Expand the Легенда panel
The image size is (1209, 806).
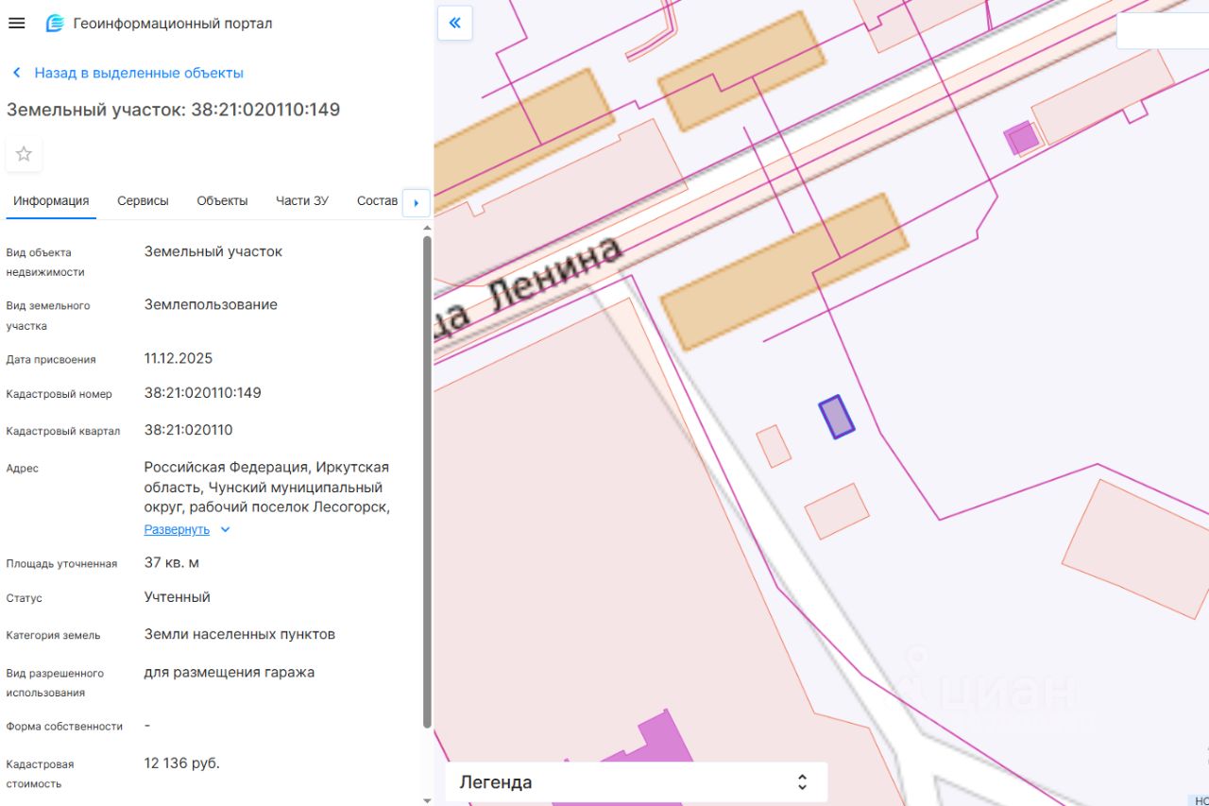click(x=636, y=782)
